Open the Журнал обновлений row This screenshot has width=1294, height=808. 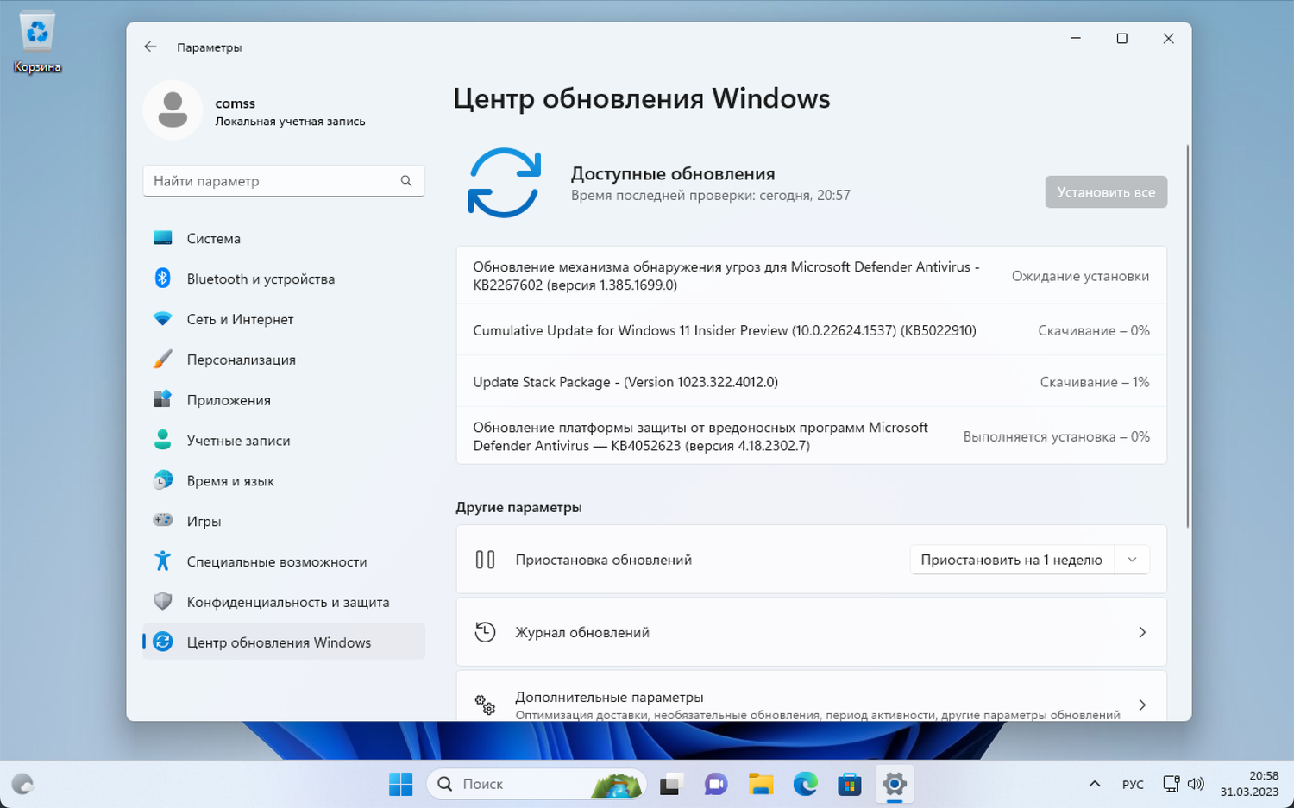coord(811,632)
